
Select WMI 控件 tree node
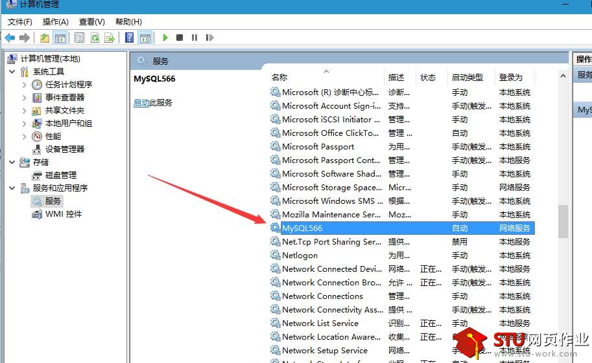tap(63, 214)
